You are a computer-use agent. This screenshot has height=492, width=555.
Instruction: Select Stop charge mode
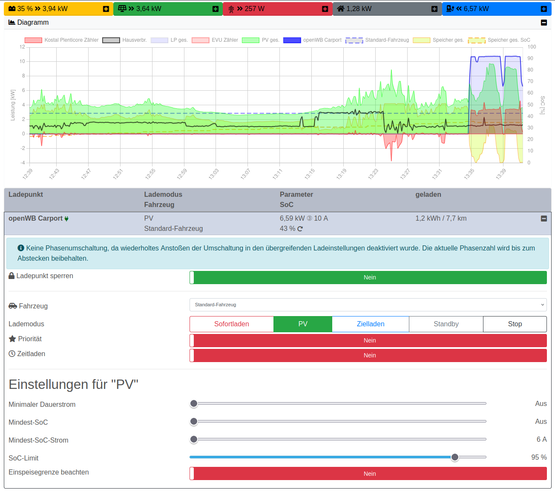[515, 324]
